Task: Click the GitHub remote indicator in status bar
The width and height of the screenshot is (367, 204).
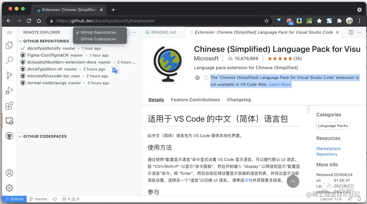Action: tap(15, 199)
